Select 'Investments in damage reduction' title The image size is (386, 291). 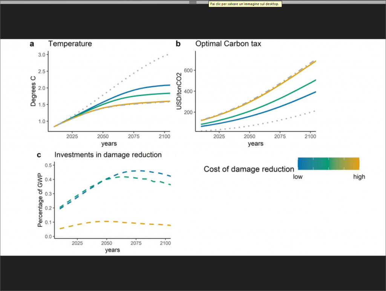tap(108, 155)
